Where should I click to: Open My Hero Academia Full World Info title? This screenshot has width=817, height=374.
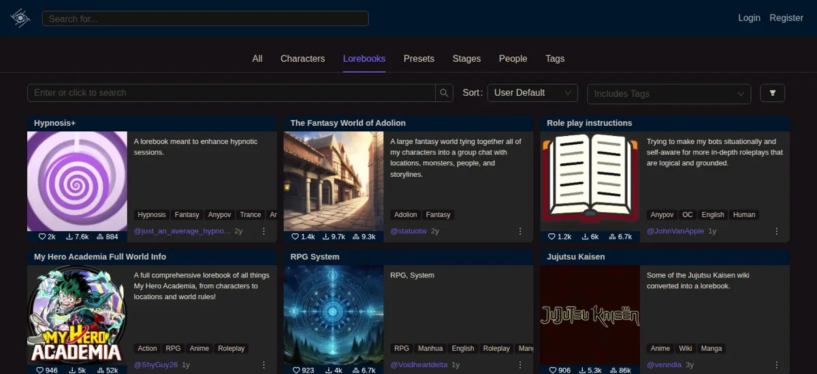[100, 256]
